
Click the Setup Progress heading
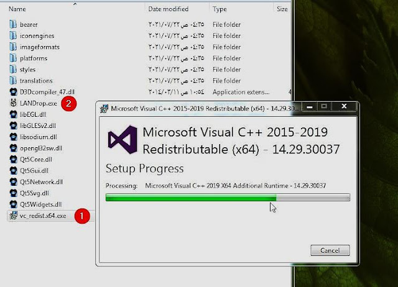144,169
